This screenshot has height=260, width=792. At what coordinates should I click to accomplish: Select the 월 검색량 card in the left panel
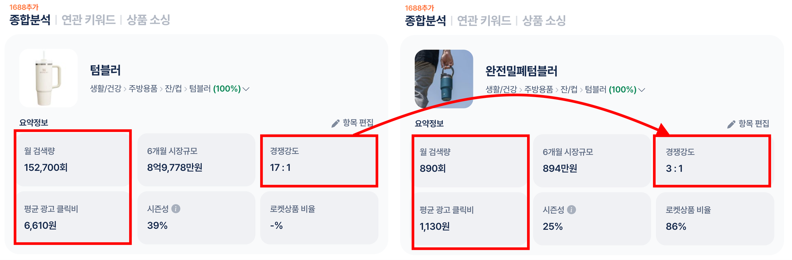pos(73,161)
